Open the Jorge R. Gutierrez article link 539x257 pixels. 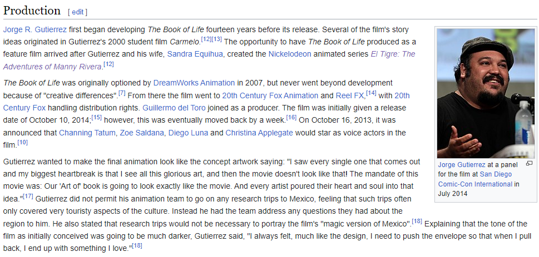coord(36,29)
